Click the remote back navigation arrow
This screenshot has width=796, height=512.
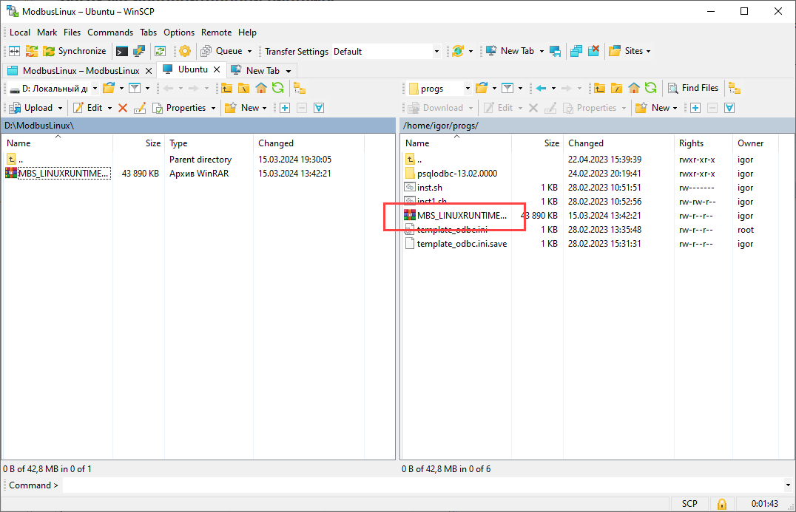click(541, 88)
